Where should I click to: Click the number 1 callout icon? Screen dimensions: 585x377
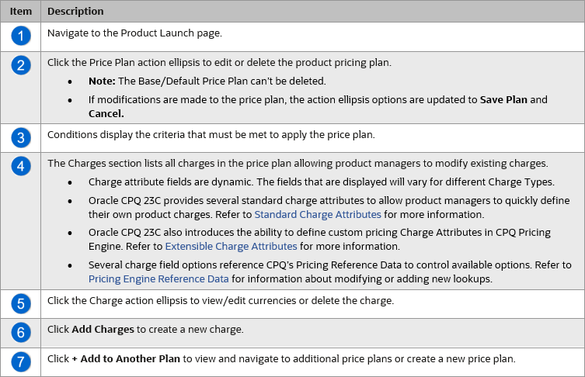[x=21, y=36]
